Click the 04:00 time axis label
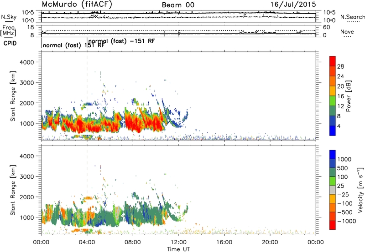365x252 pixels. tap(87, 242)
